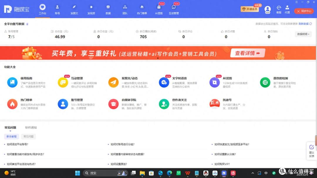
Task: Open the 团队 team tab
Action: click(x=125, y=9)
